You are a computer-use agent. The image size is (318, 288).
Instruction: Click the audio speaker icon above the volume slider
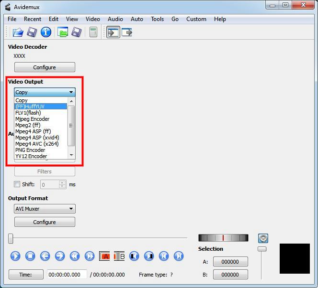263,238
